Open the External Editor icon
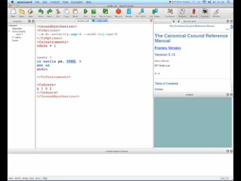241x181 pixels. point(141,13)
